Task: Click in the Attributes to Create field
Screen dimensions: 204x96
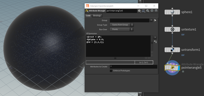Action: (133, 67)
